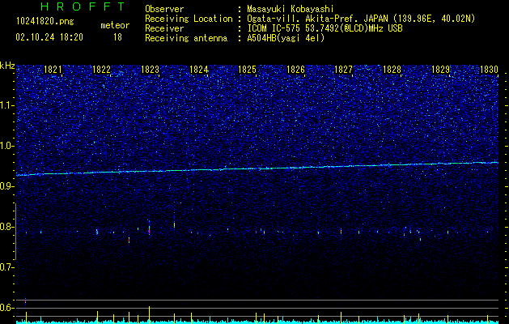
Task: Click the gray vertical frequency range bar
Action: click(15, 232)
